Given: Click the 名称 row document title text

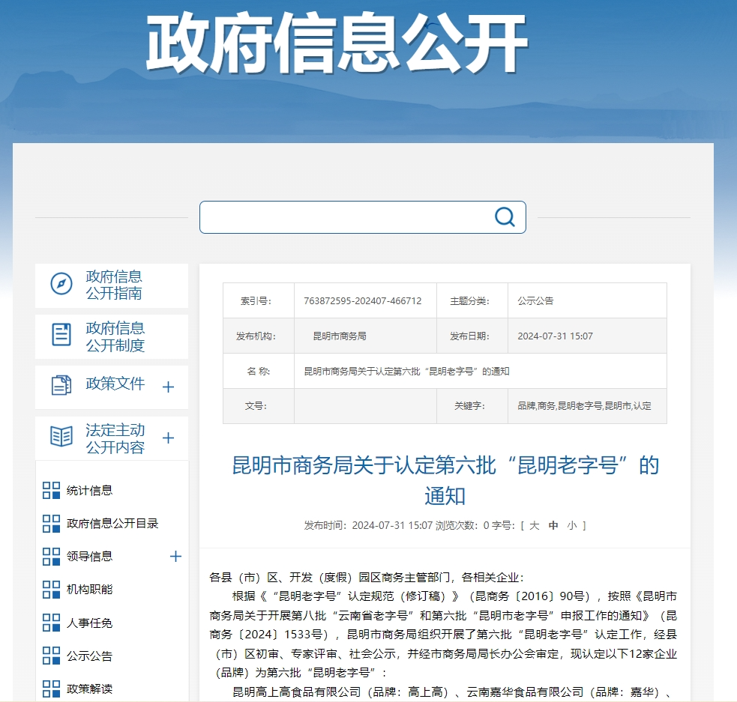Looking at the screenshot, I should click(406, 372).
